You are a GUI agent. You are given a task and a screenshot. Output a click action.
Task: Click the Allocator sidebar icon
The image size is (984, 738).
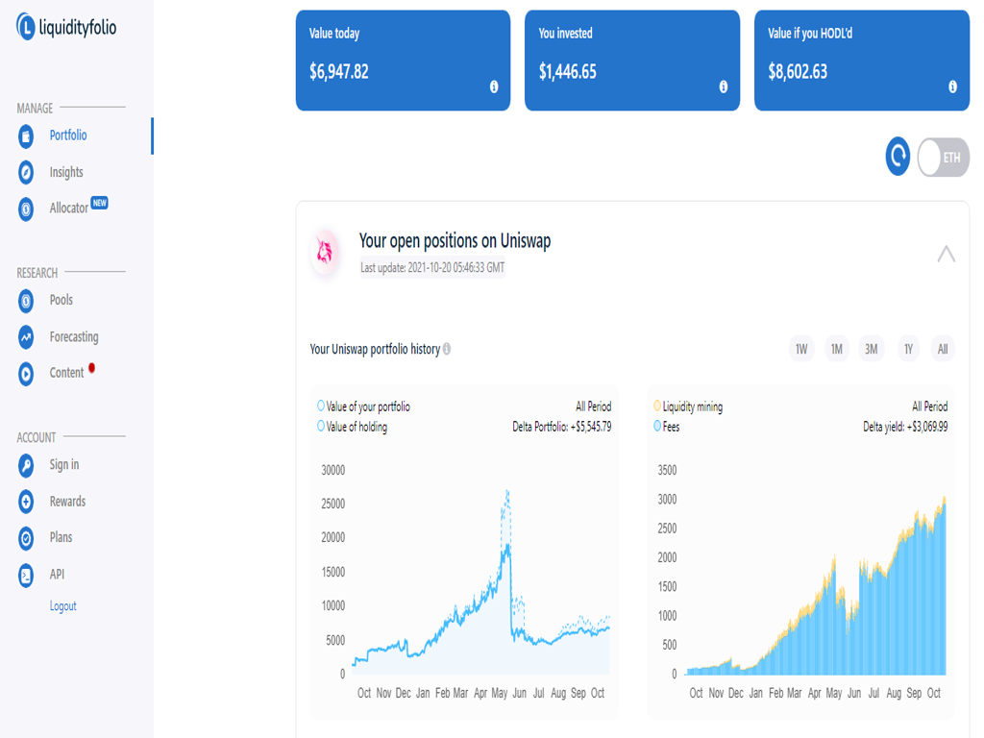pyautogui.click(x=26, y=209)
